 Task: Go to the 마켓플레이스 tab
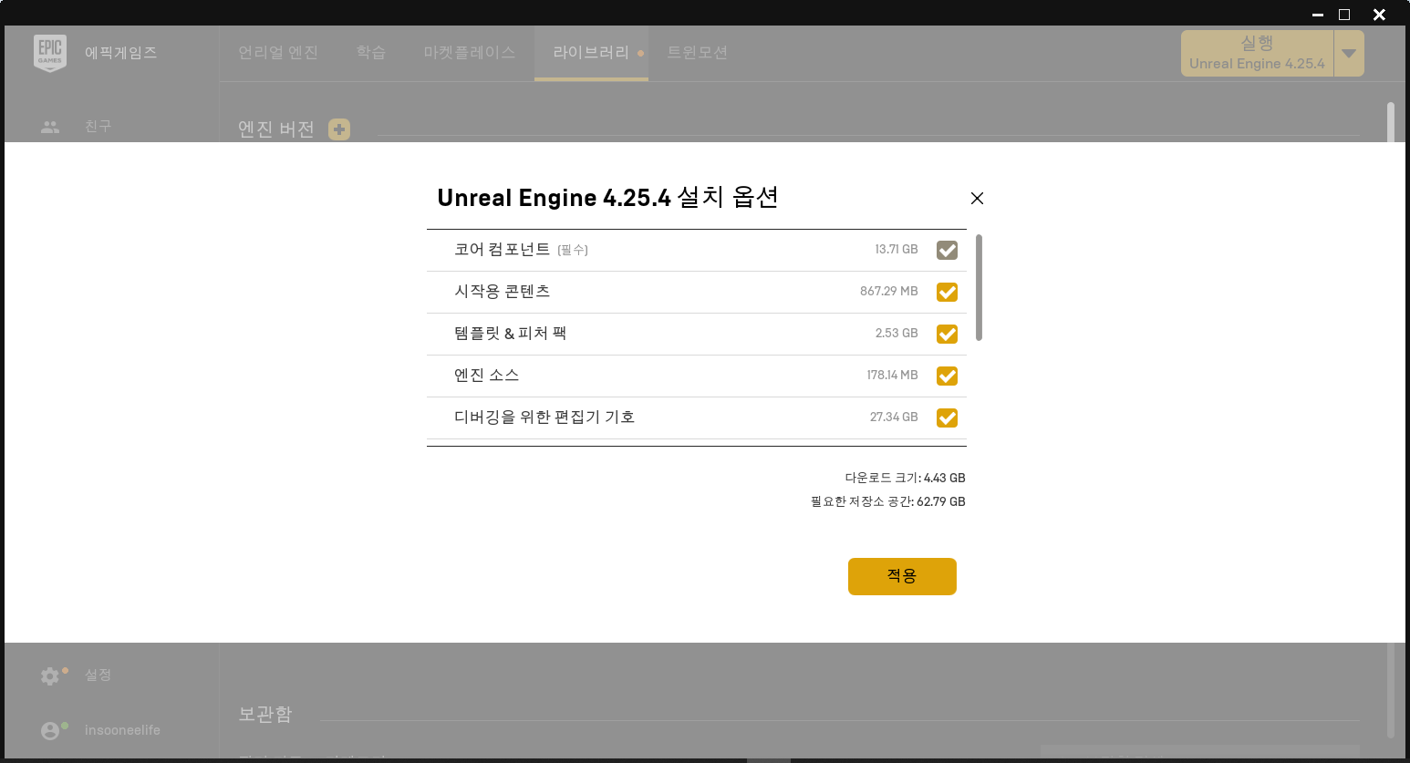470,53
